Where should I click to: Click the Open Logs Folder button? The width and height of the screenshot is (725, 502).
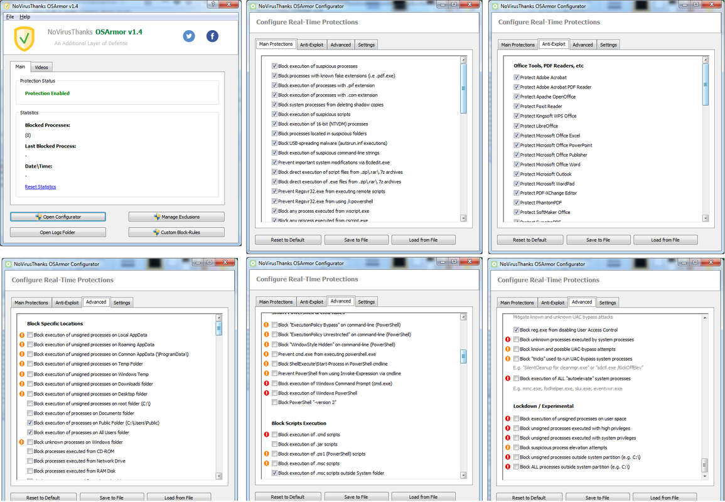[x=58, y=233]
